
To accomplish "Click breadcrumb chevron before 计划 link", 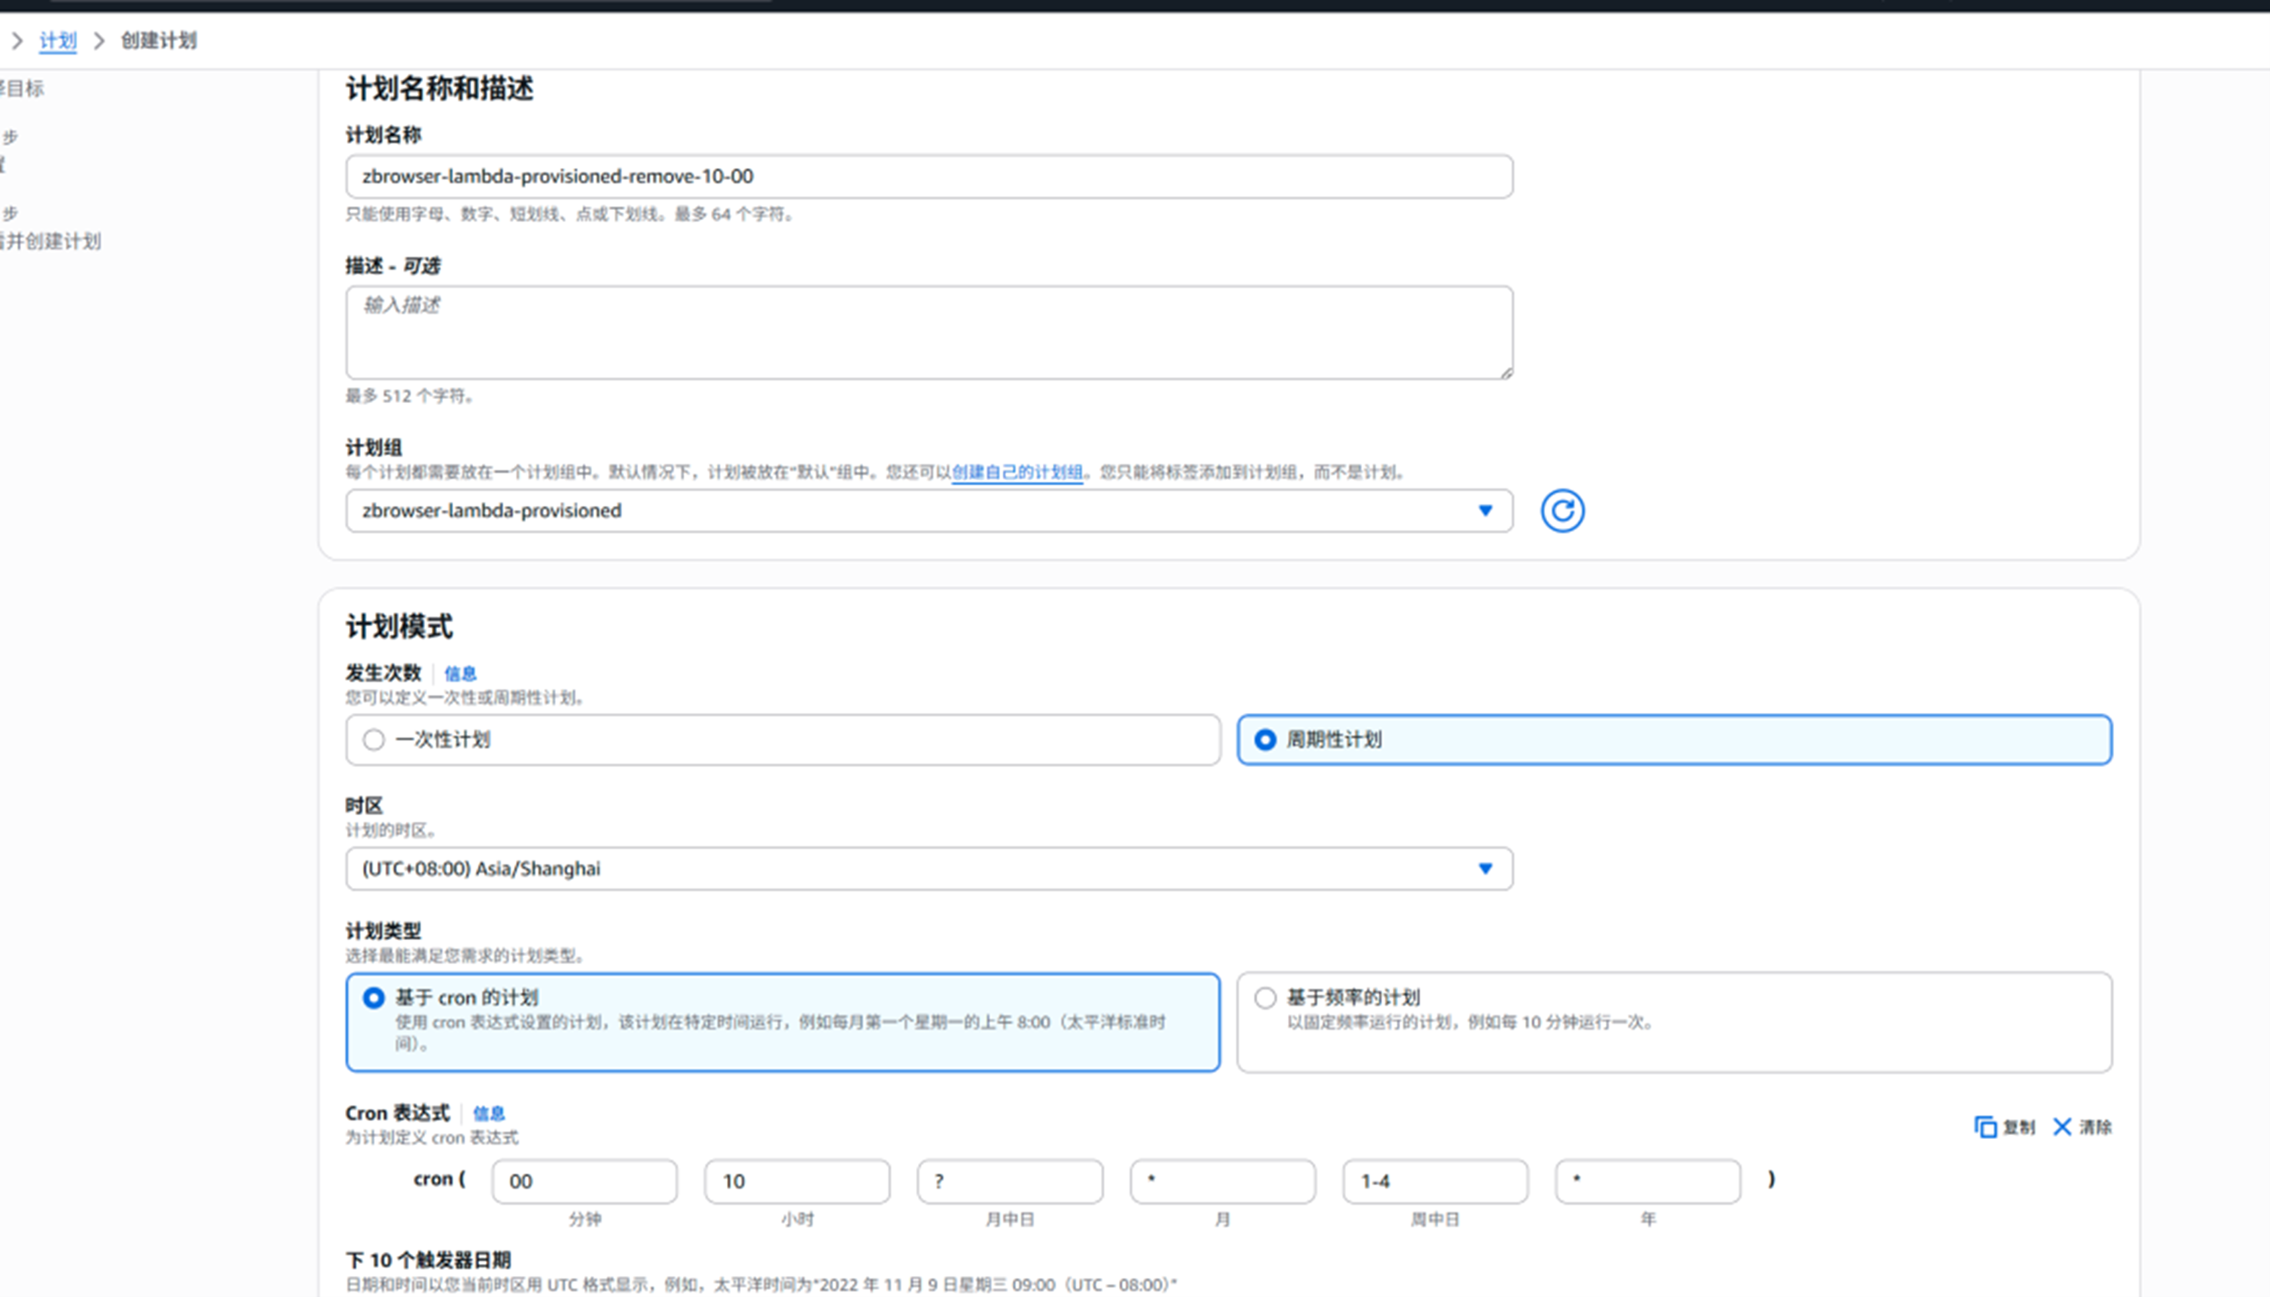I will [17, 40].
